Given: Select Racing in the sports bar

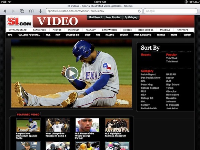Looking at the screenshot, I should [x=110, y=35].
